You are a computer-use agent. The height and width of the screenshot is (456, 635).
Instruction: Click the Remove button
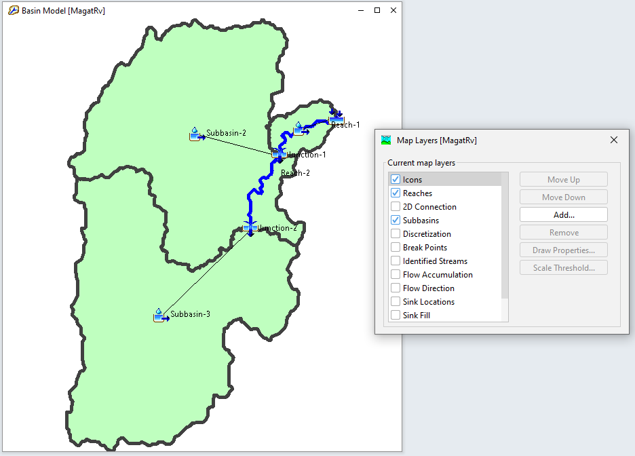pyautogui.click(x=564, y=233)
